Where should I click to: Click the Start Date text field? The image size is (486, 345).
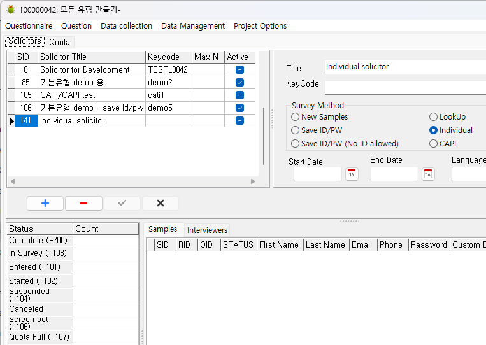pos(318,174)
